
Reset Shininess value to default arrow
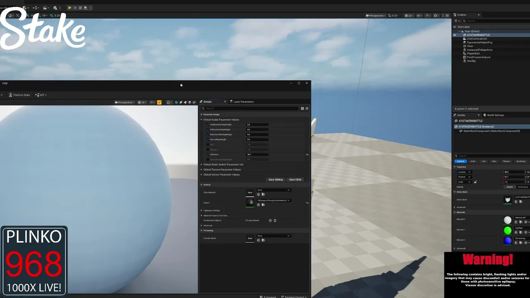307,154
